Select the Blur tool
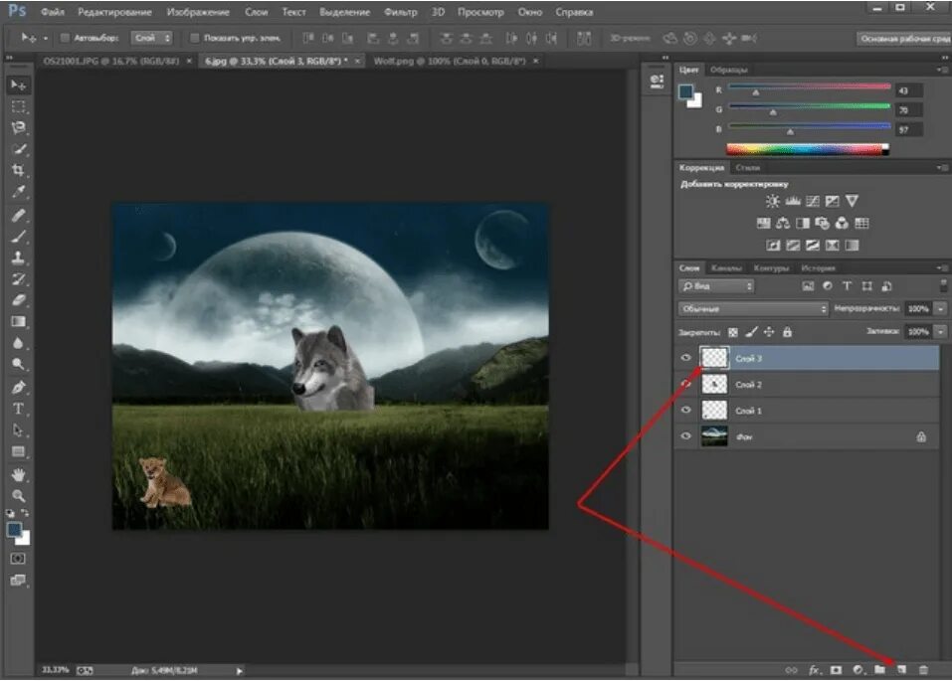Image resolution: width=952 pixels, height=681 pixels. (x=18, y=343)
